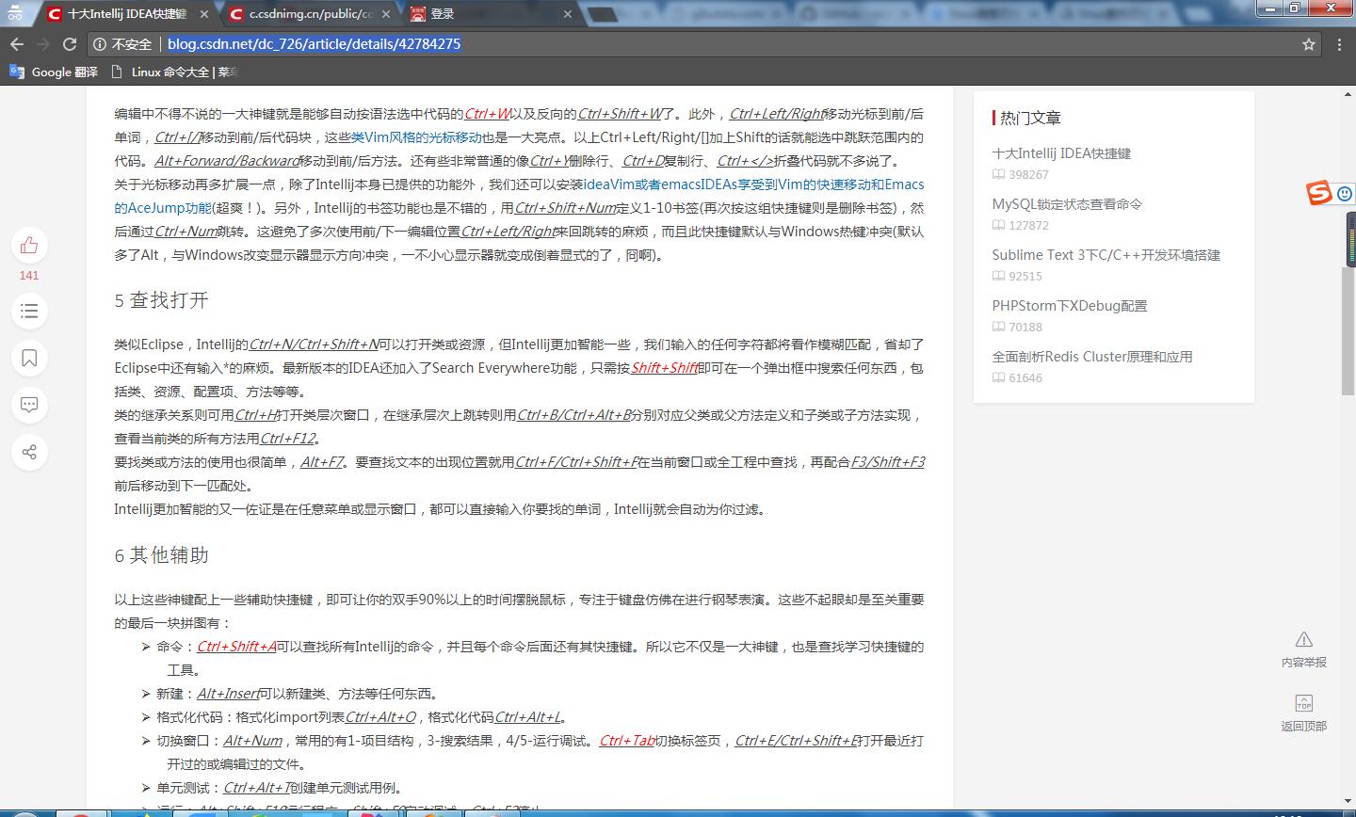Click the 类Vim风格的光标移动 link
1356x817 pixels.
click(416, 137)
